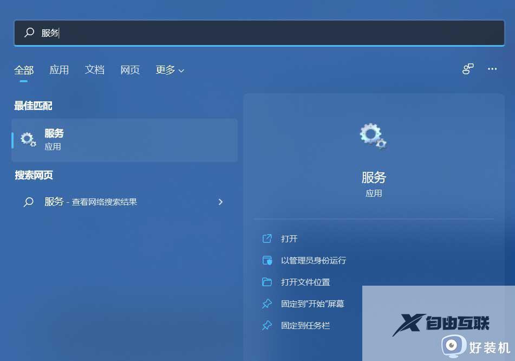Select the 服务 best match result entry
Image resolution: width=515 pixels, height=361 pixels.
click(125, 140)
